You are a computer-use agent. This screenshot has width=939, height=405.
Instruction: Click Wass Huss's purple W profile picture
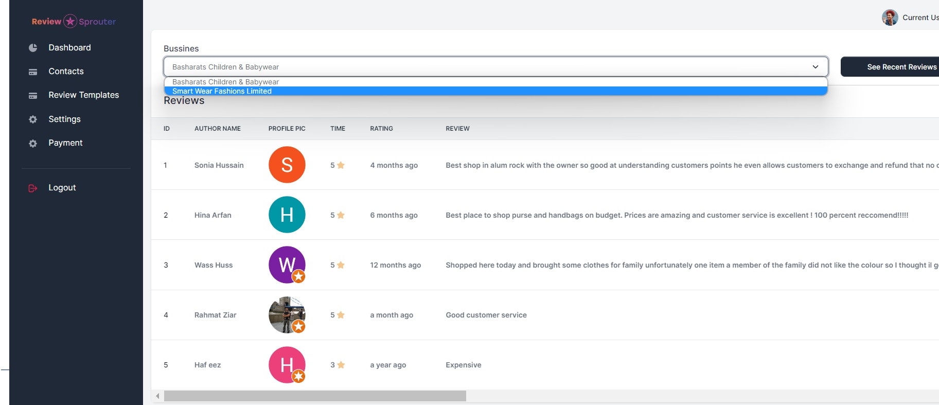pyautogui.click(x=287, y=265)
